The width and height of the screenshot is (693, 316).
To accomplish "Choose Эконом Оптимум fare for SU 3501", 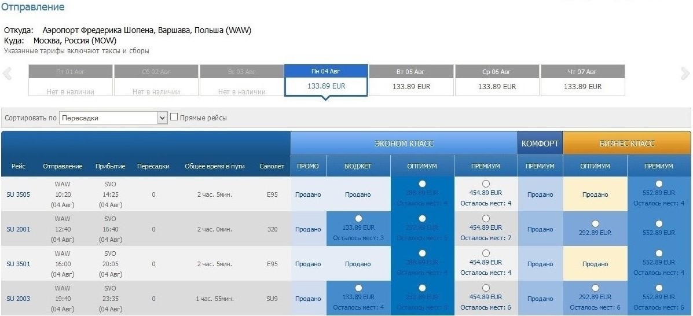I will (x=422, y=253).
